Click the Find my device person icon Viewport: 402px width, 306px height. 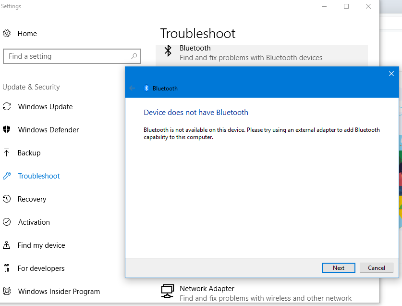pyautogui.click(x=7, y=245)
